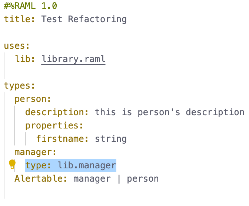Click the uses: keyword
This screenshot has width=249, height=206.
[x=17, y=46]
